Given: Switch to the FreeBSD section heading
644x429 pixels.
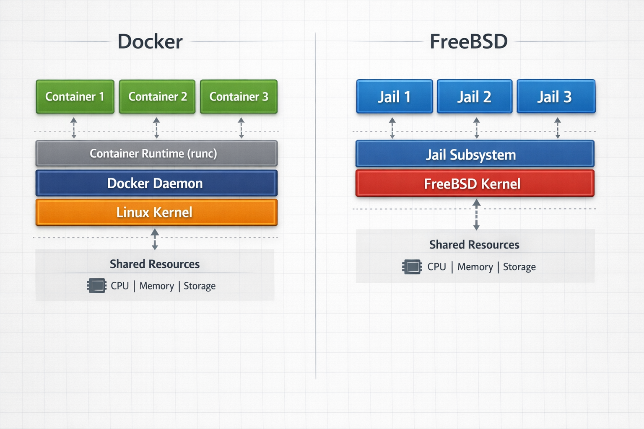Looking at the screenshot, I should click(x=468, y=41).
